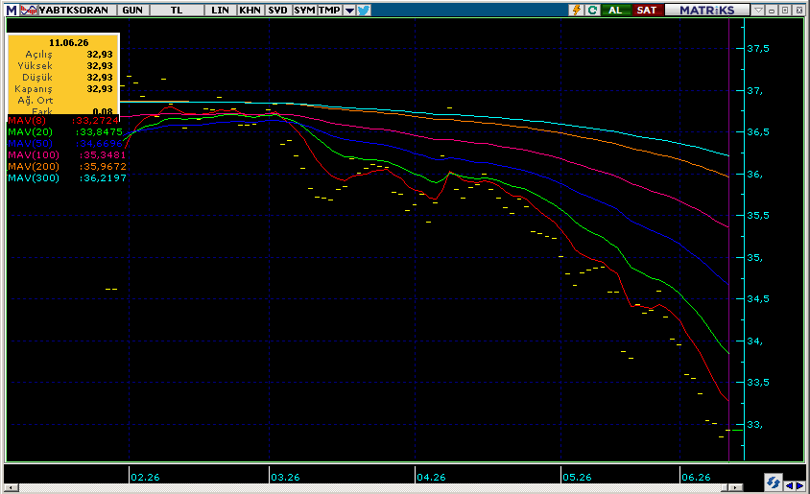Click the 06.26 date axis label
810x494 pixels.
[x=696, y=477]
